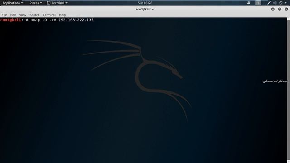Click the IP address 192.168.222.136
Viewport: 290px width, 163px height.
(x=76, y=20)
